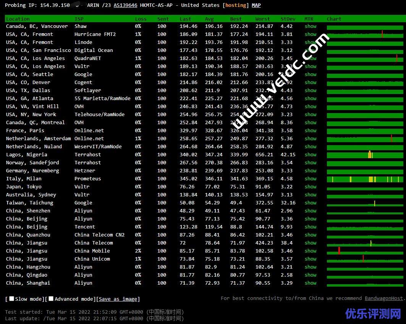Image resolution: width=406 pixels, height=324 pixels.
Task: Show MTR for Netherlands, Amsterdam row
Action: click(x=311, y=139)
